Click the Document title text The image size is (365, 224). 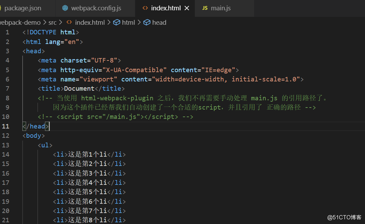click(x=79, y=89)
